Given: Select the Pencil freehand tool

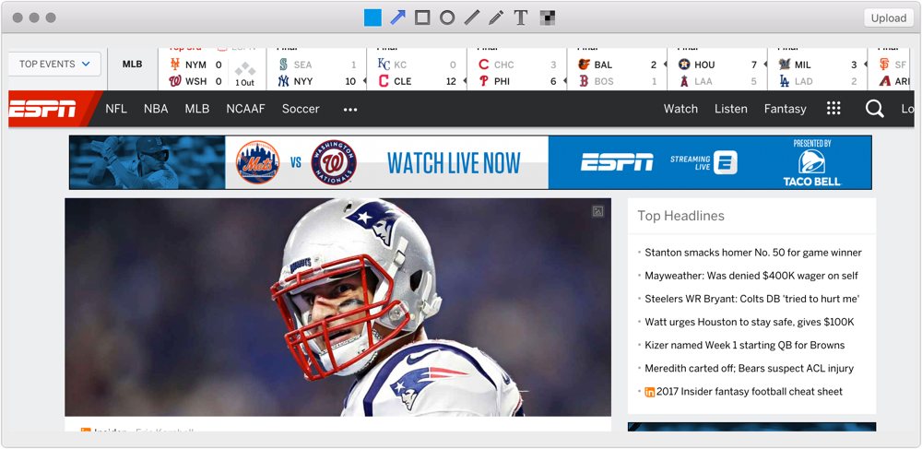Looking at the screenshot, I should [496, 18].
